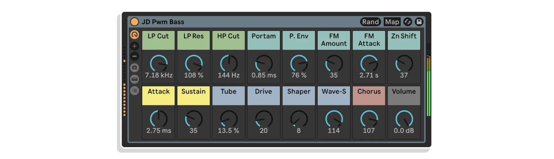Click the 0.85 ms value
The image size is (554, 159).
pos(264,75)
